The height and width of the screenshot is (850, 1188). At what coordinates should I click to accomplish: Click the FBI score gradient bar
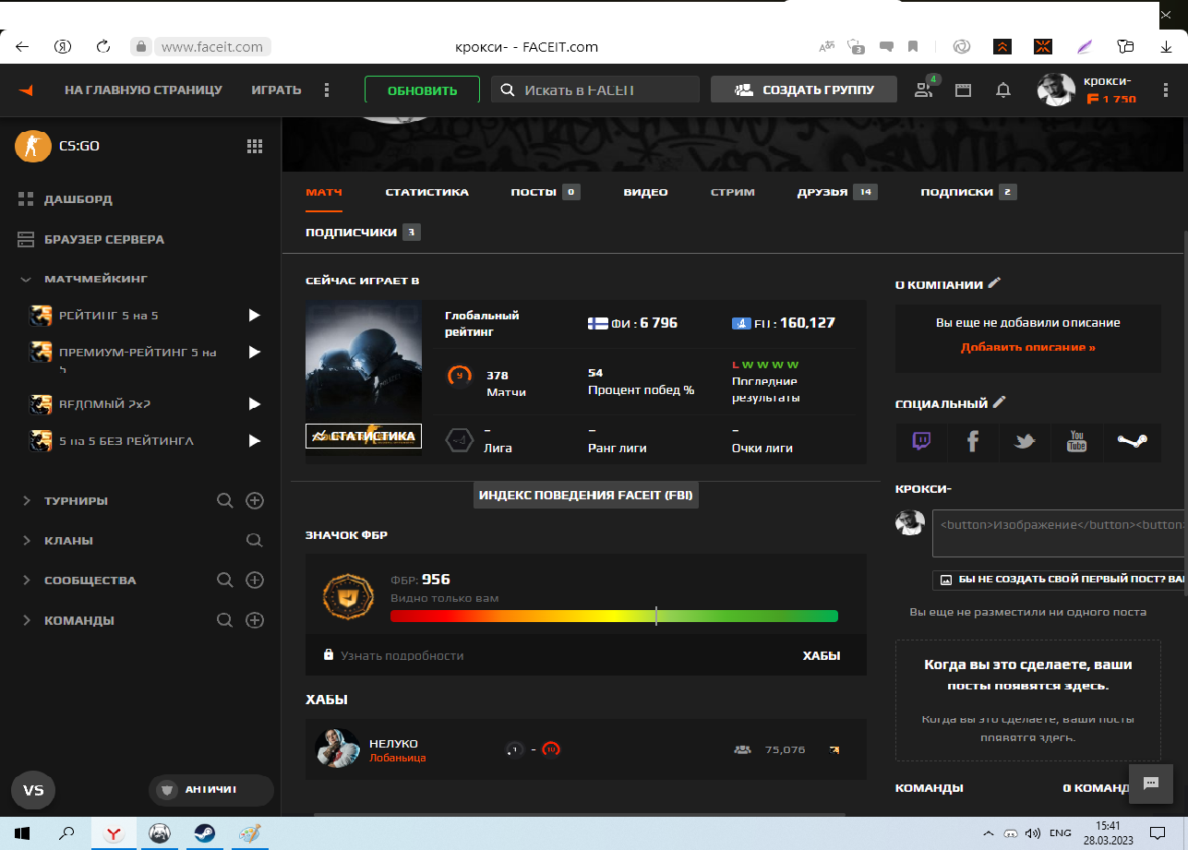point(614,616)
